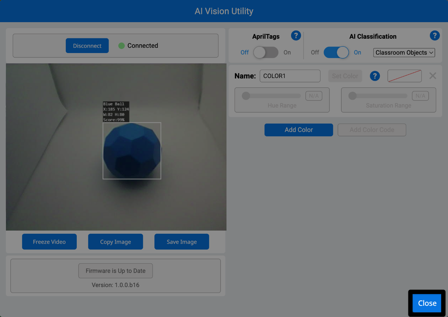
Task: Click the green Connected status indicator
Action: [x=121, y=46]
